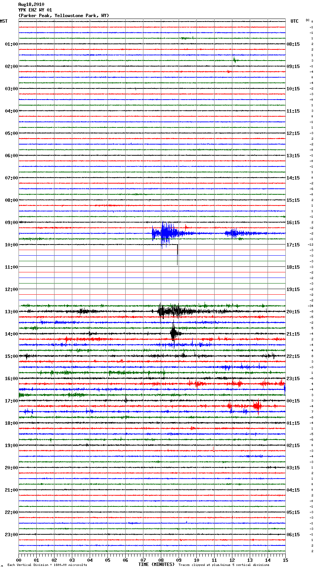The width and height of the screenshot is (315, 570).
Task: Click minute 00 on the time axis
Action: point(19,560)
